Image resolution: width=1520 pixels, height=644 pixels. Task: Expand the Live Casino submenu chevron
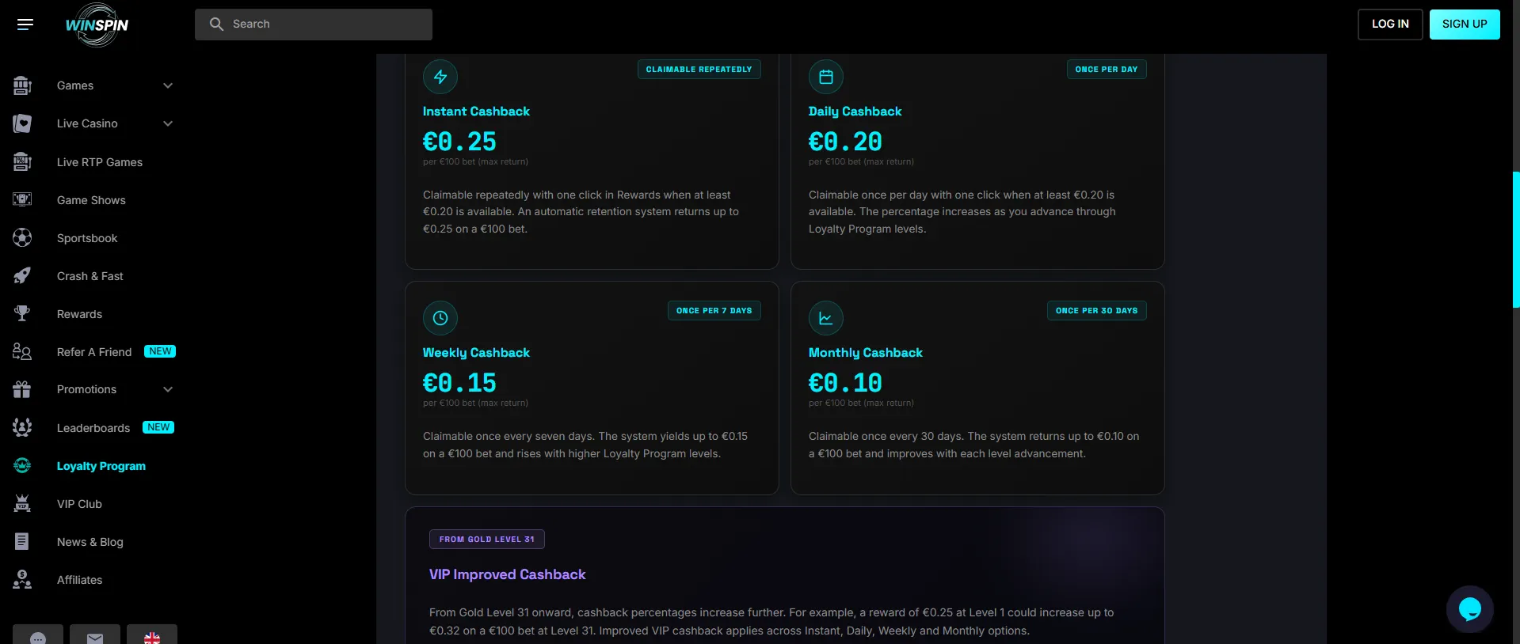click(x=168, y=123)
